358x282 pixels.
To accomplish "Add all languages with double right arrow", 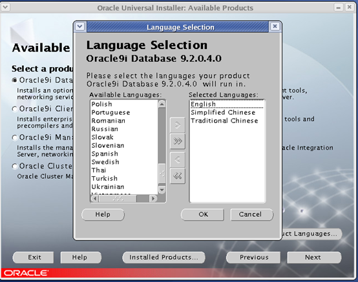I will pyautogui.click(x=178, y=141).
